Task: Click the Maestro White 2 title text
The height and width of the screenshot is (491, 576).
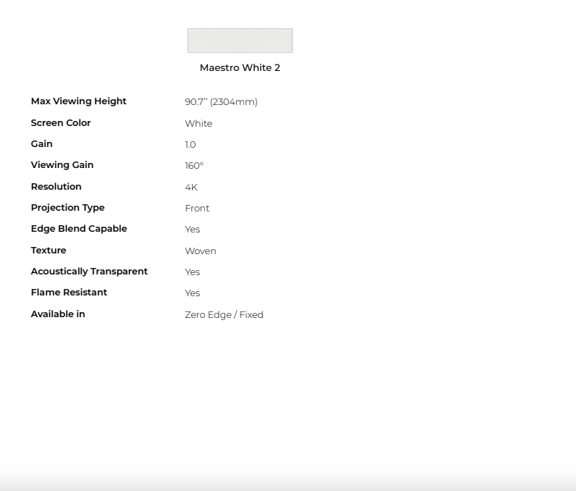Action: tap(240, 67)
